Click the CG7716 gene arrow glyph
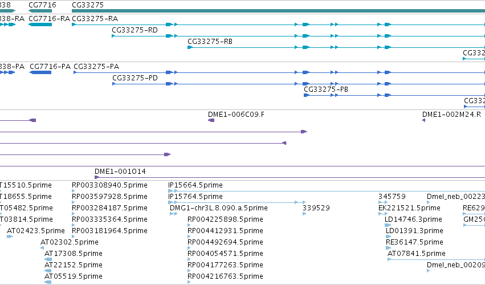The image size is (485, 285). (x=40, y=11)
